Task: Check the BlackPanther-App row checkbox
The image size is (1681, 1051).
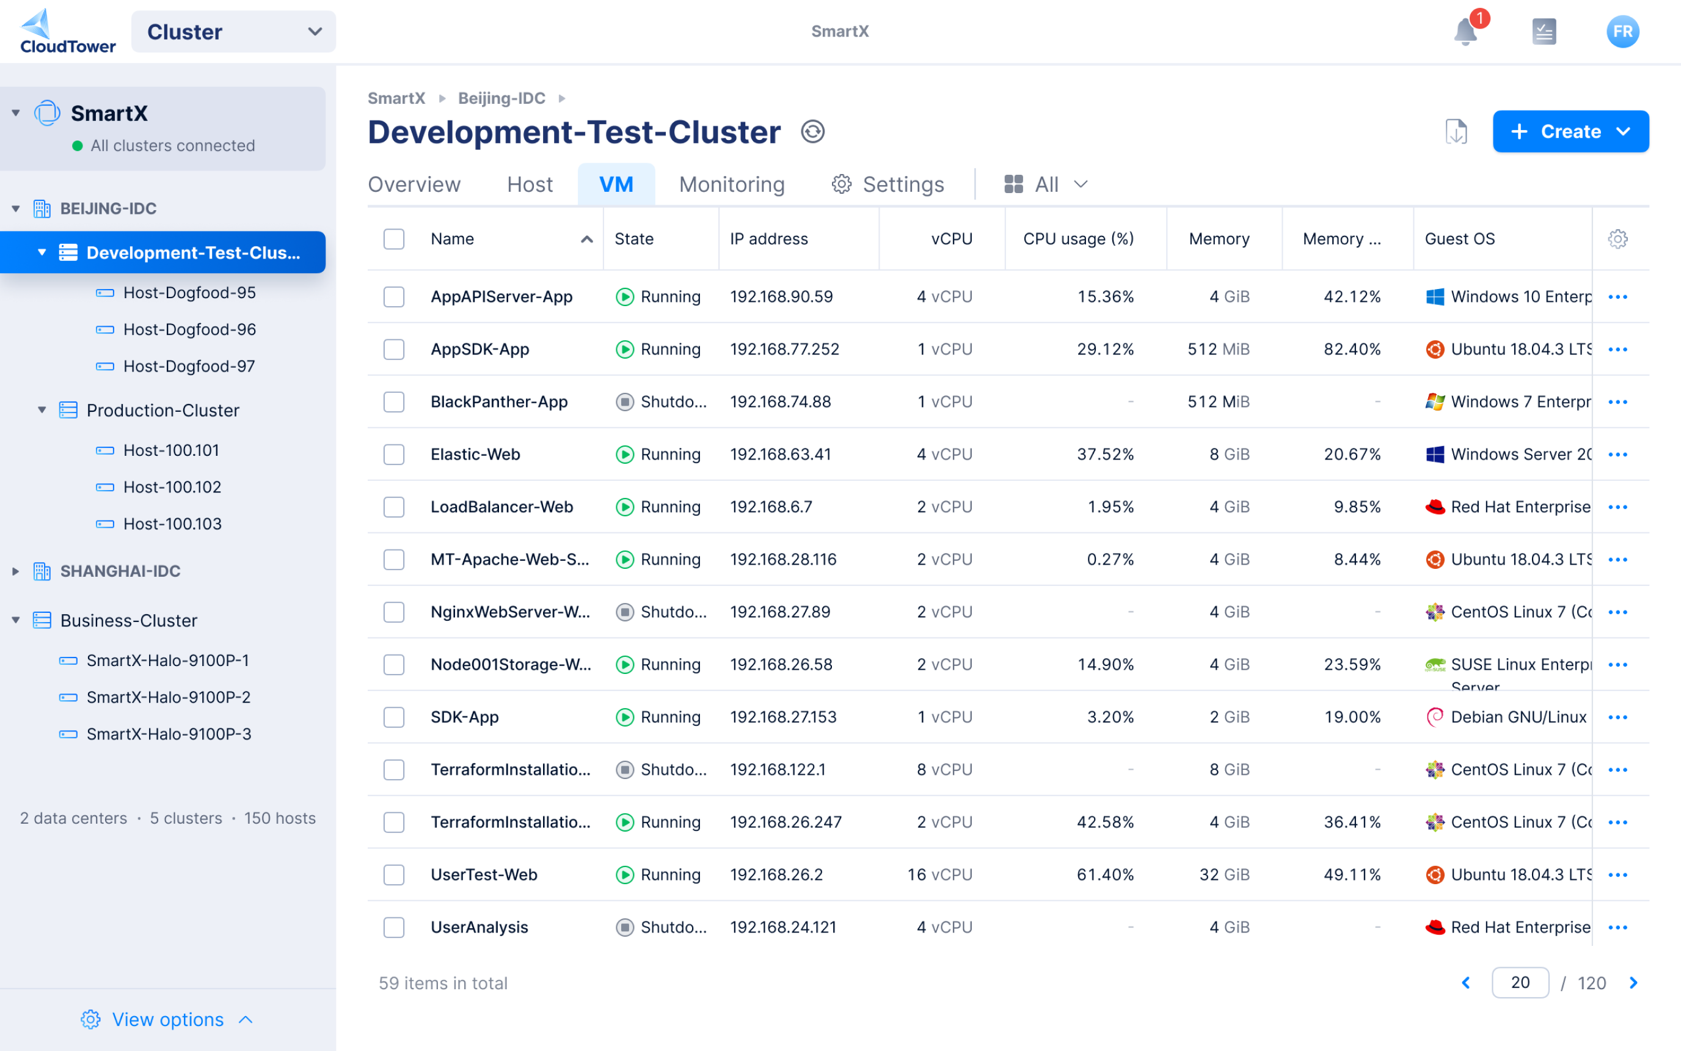Action: 394,402
